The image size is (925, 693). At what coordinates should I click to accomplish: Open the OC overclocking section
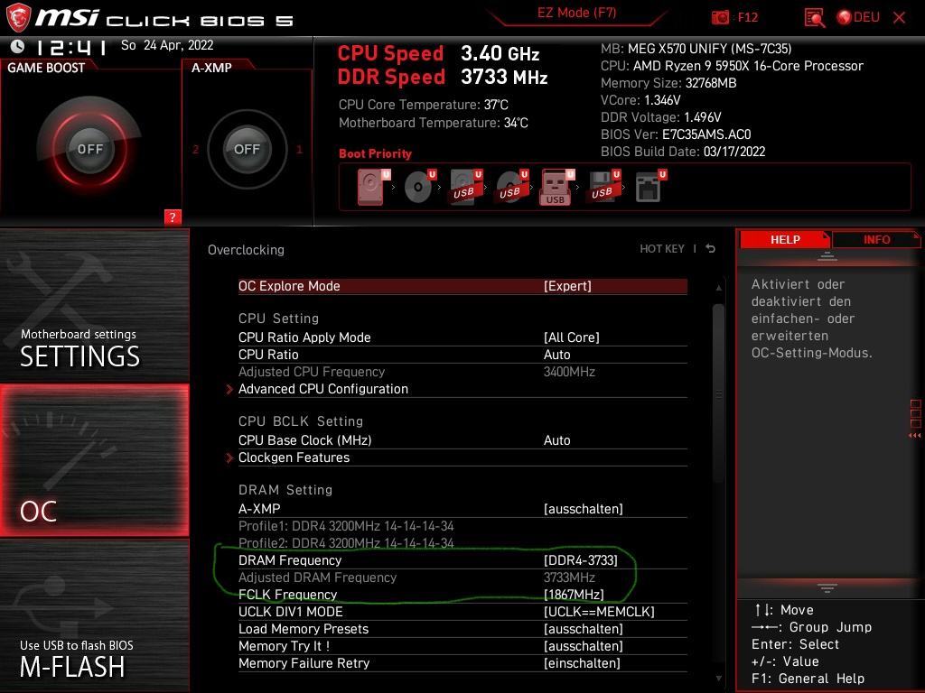click(x=94, y=460)
